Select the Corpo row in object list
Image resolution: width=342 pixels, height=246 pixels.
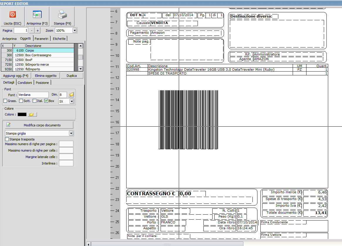pyautogui.click(x=38, y=50)
